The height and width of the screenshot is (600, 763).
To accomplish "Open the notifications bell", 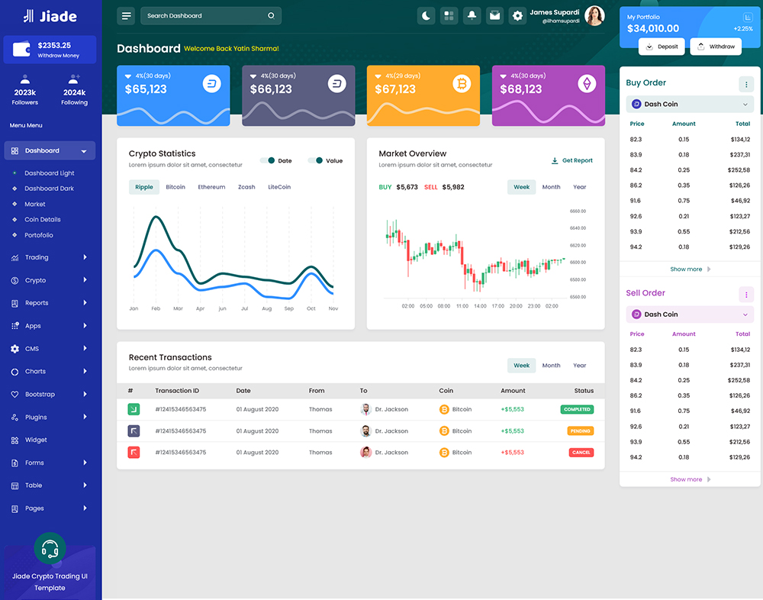I will 472,15.
